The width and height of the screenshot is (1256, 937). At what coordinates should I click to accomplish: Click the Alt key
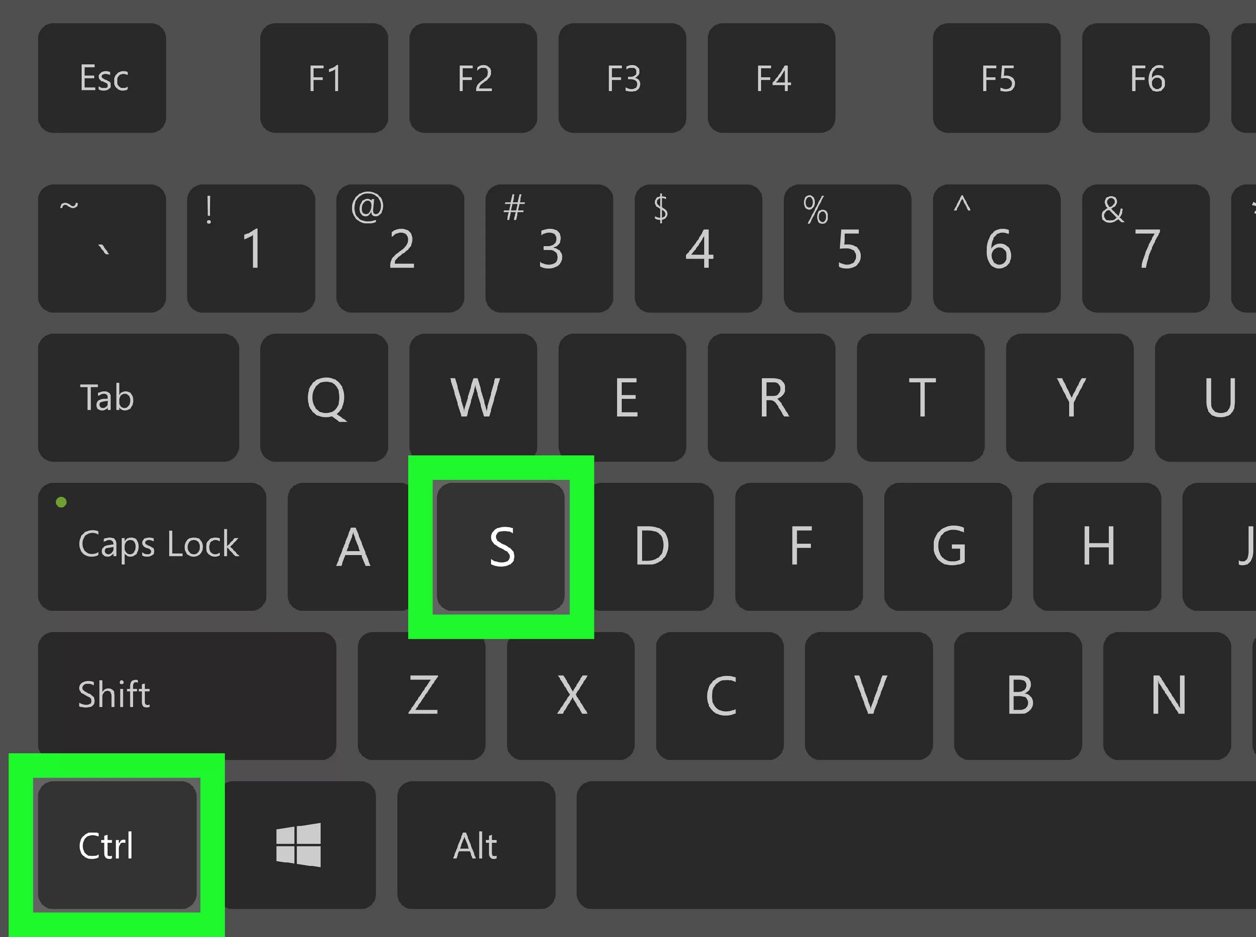tap(476, 845)
